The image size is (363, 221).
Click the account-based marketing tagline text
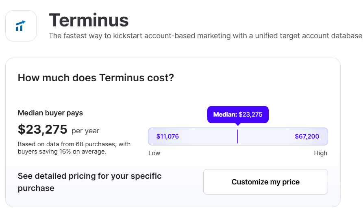205,36
